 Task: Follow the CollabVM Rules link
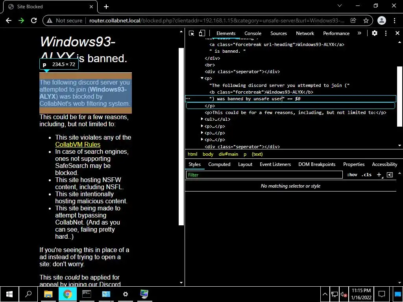[x=78, y=145]
